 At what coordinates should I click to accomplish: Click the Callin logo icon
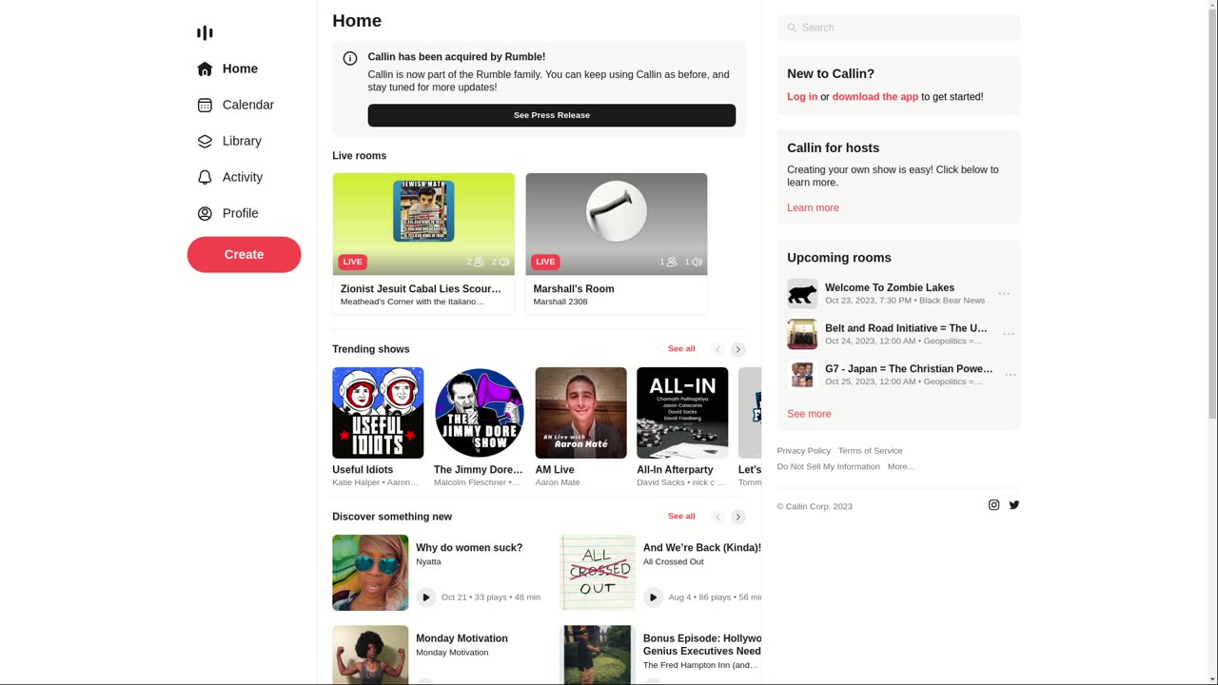pos(205,32)
